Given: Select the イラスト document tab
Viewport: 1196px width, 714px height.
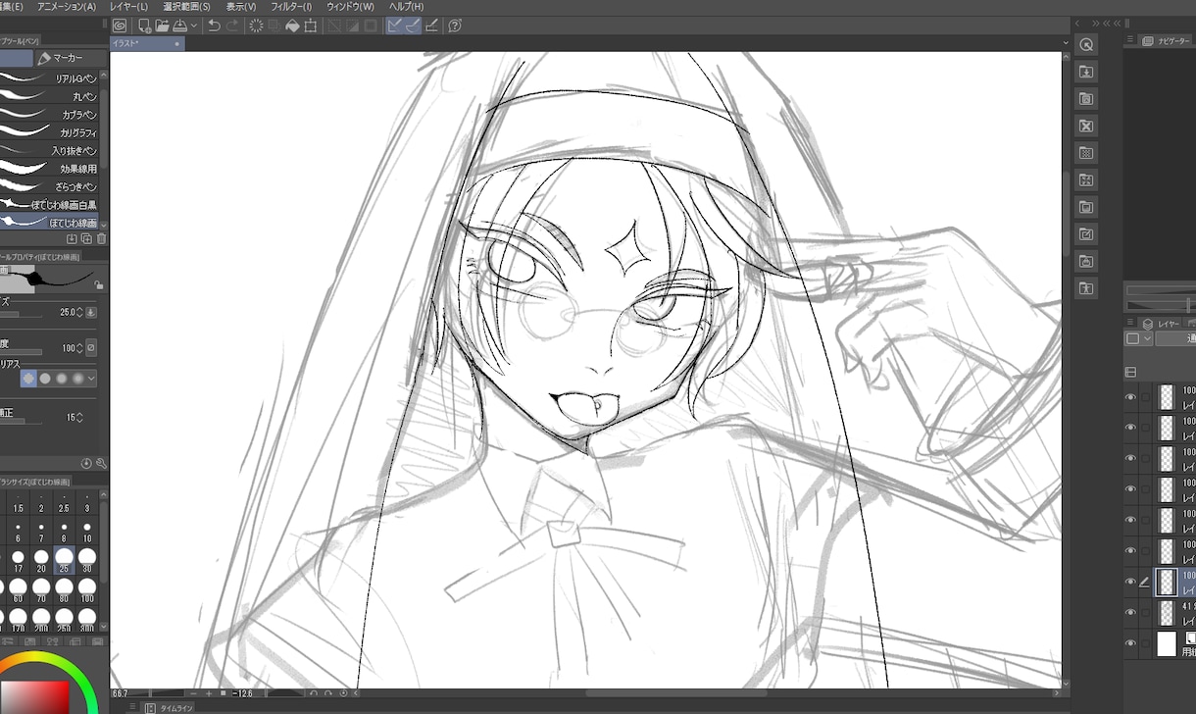Looking at the screenshot, I should coord(147,43).
